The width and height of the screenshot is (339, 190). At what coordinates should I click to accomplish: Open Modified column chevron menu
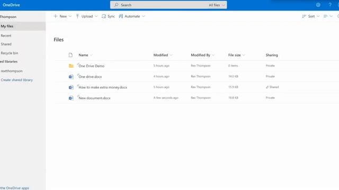(171, 55)
